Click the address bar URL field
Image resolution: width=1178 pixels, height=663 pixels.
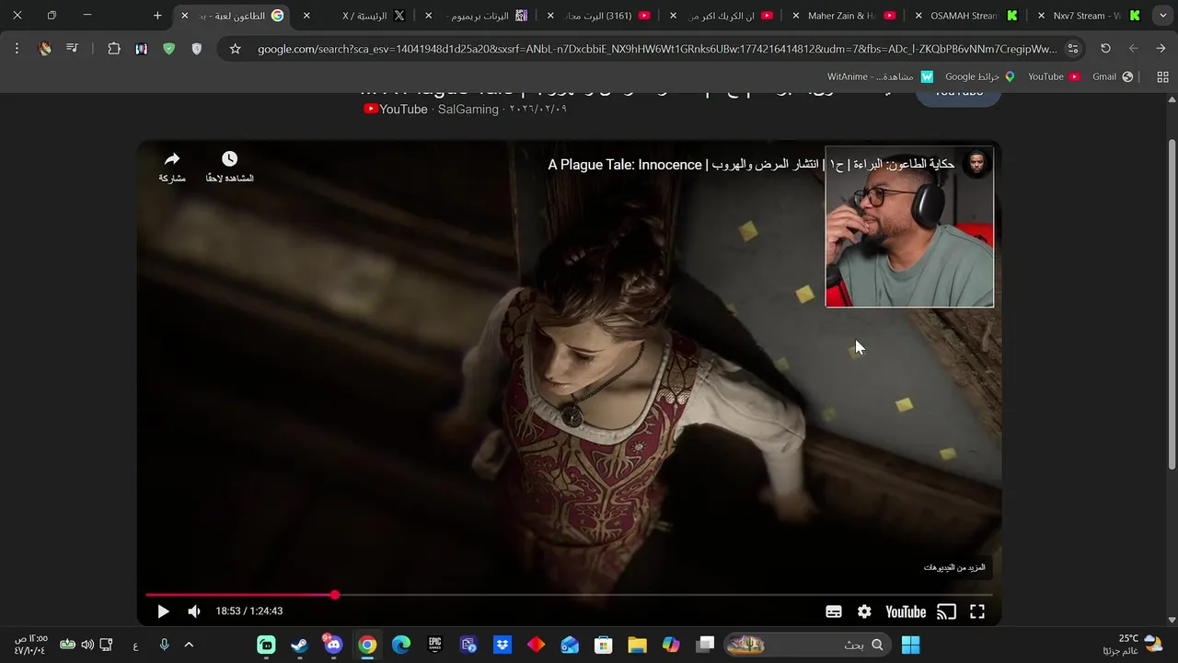tap(657, 49)
